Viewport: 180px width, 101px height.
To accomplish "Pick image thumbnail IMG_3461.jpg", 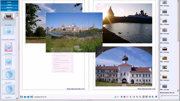I will click(165, 30).
